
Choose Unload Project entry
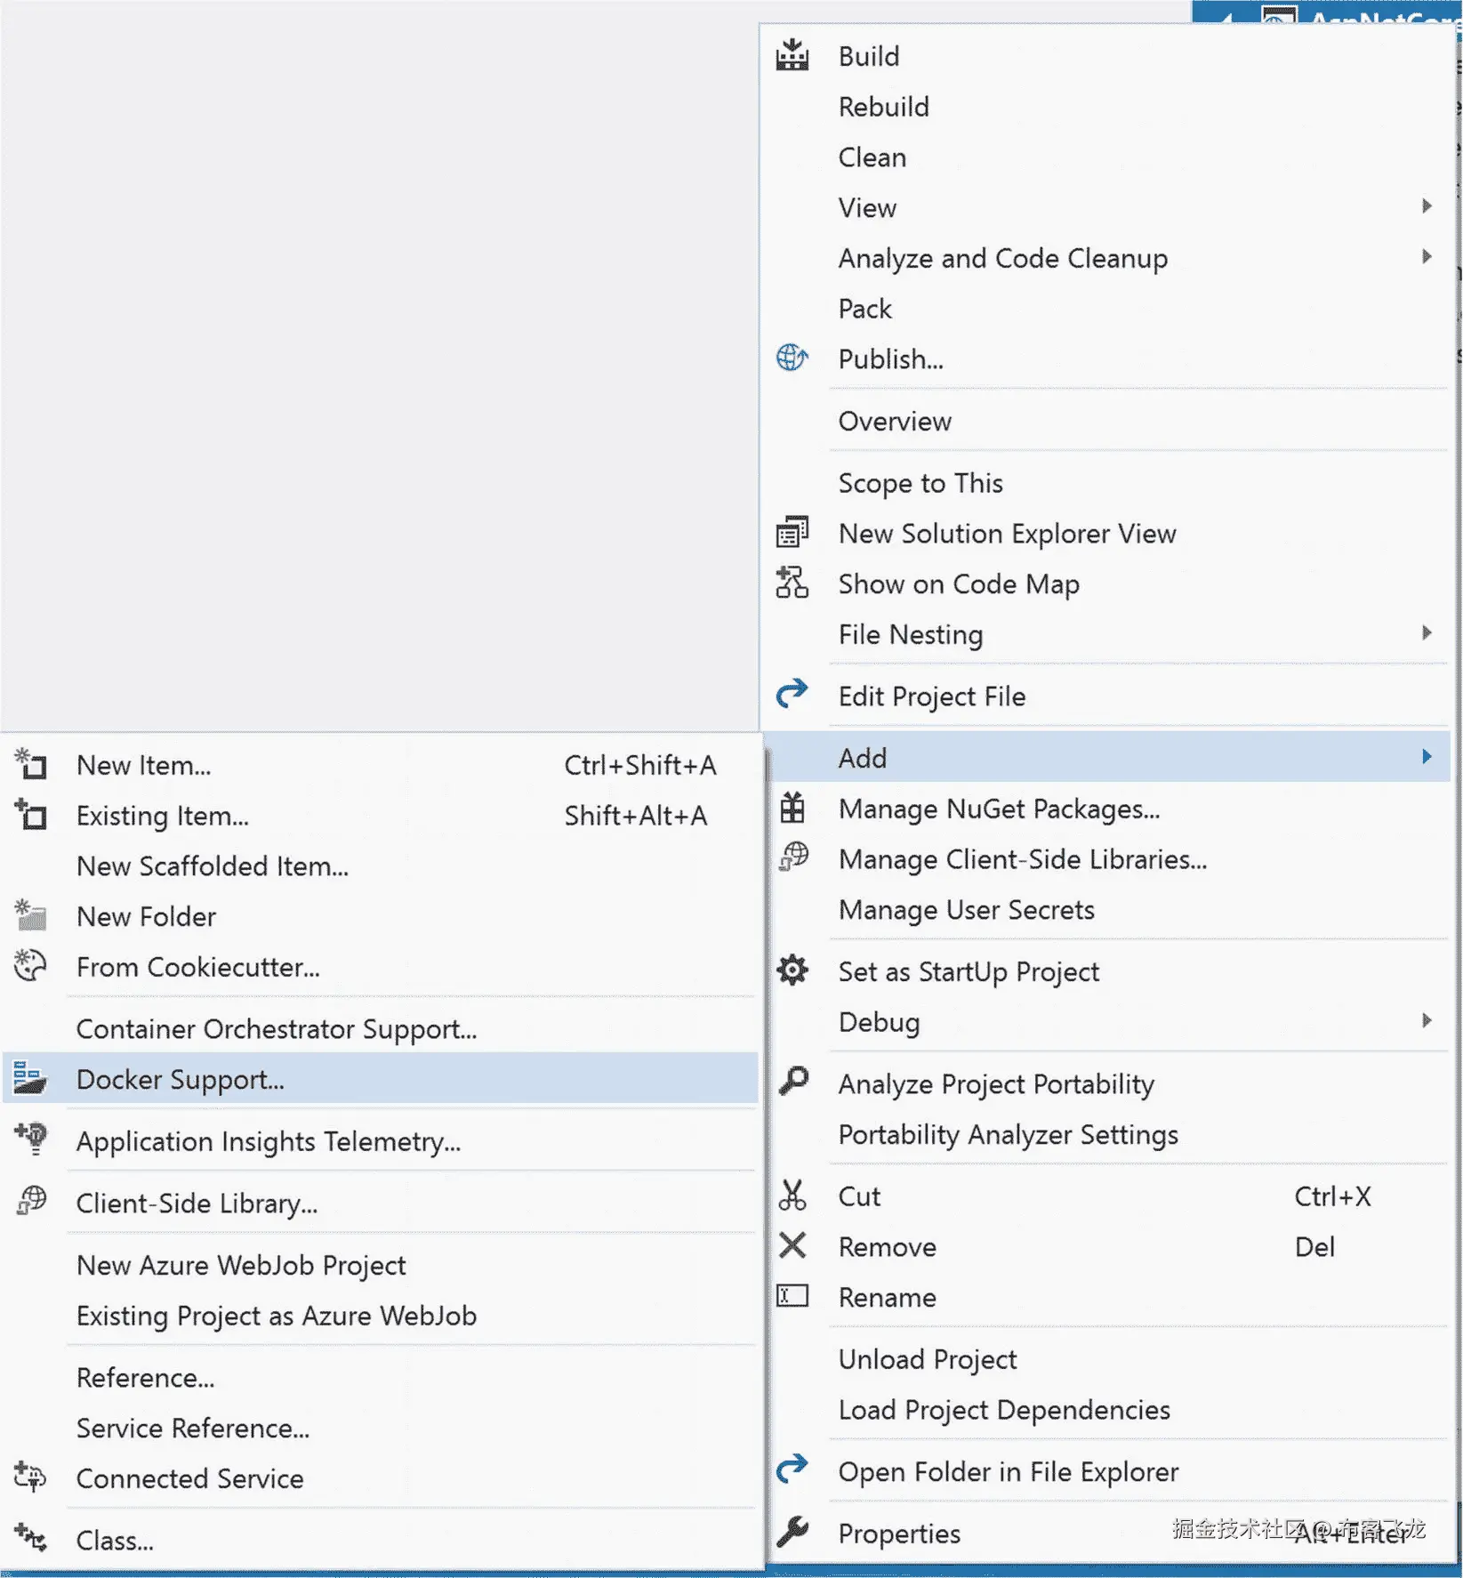928,1359
